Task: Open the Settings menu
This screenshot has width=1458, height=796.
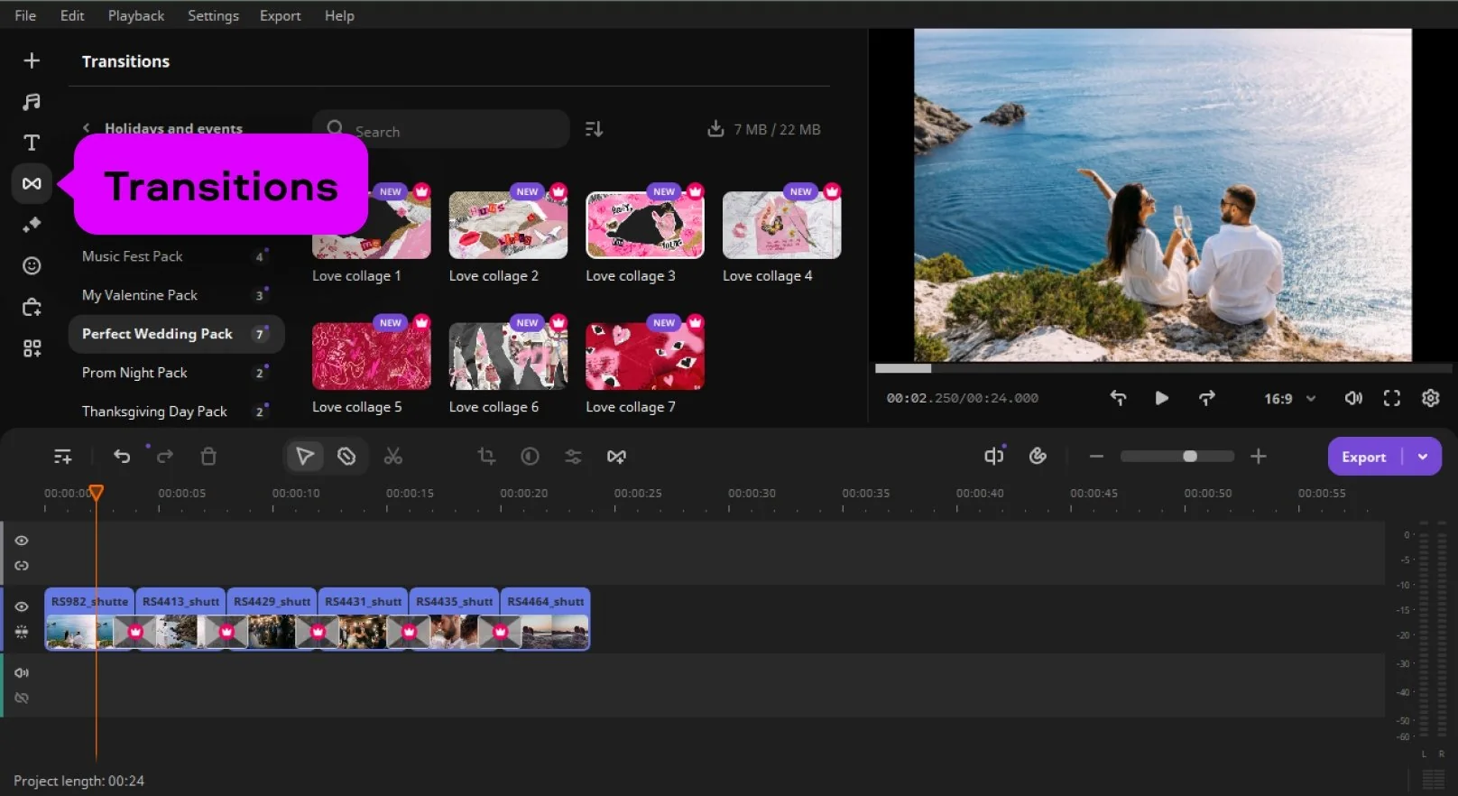Action: pos(213,15)
